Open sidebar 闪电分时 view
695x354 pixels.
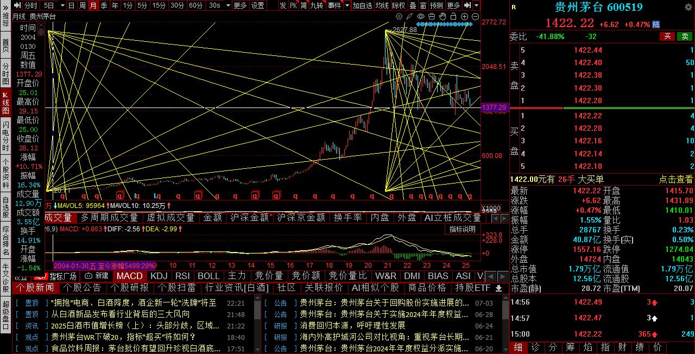(x=5, y=136)
